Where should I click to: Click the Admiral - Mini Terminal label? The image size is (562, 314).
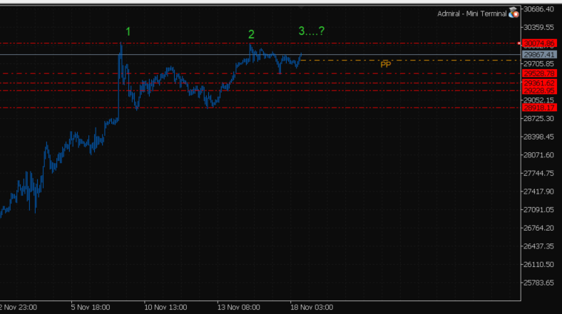[471, 14]
